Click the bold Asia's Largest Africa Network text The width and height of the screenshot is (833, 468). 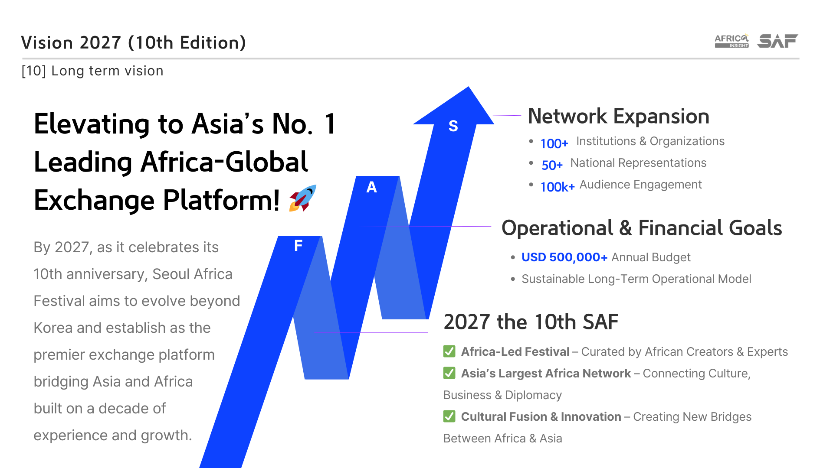546,374
